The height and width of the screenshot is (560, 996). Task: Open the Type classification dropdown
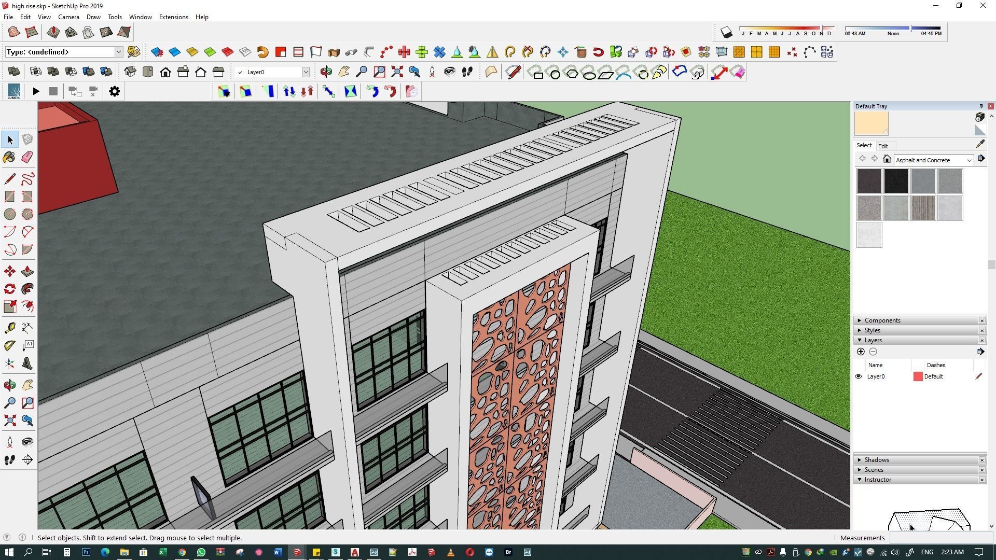pyautogui.click(x=118, y=52)
